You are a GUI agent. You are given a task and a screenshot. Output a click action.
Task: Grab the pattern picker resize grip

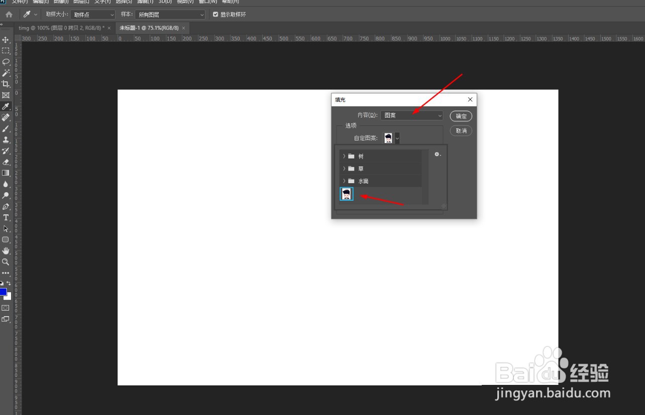443,206
